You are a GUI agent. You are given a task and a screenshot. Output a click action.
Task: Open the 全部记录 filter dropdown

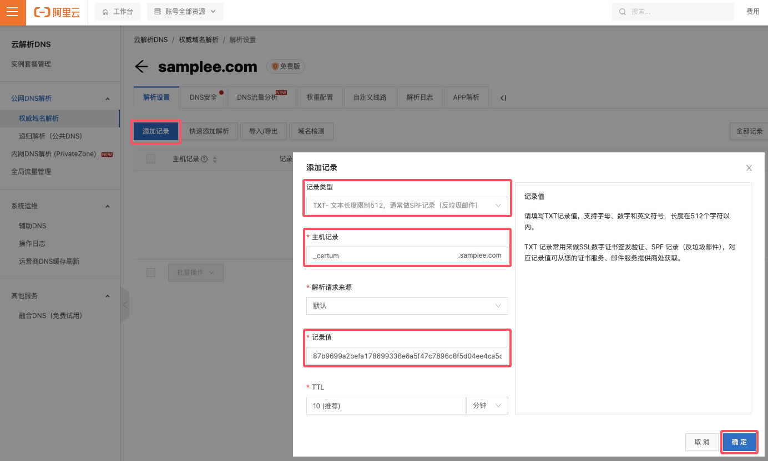pyautogui.click(x=749, y=131)
